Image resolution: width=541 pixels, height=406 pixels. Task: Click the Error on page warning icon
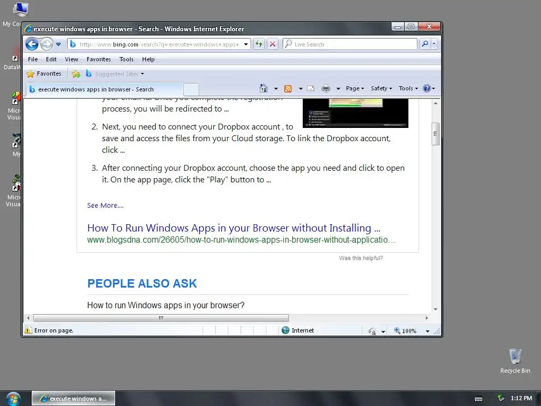pos(28,330)
